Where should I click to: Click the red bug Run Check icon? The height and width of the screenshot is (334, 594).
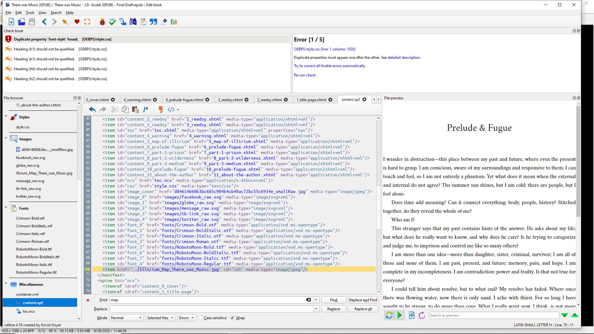click(x=102, y=22)
